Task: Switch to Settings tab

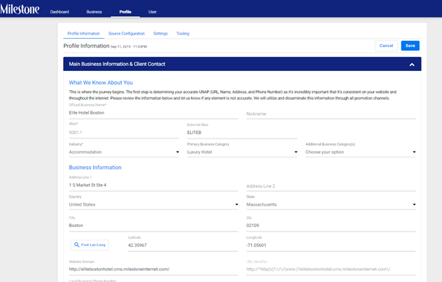Action: (x=160, y=34)
